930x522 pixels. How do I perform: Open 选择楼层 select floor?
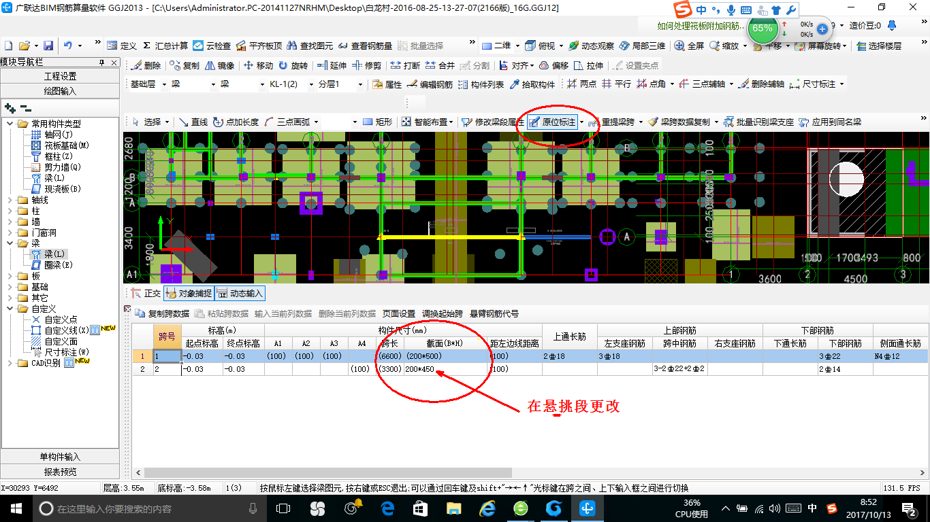pos(879,46)
